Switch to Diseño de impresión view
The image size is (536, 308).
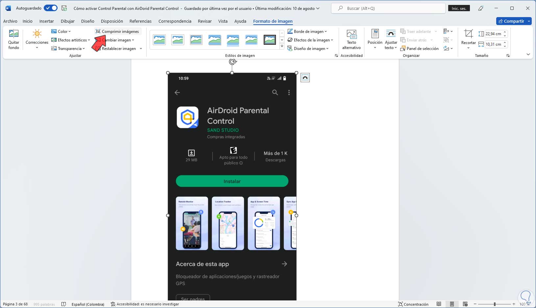click(x=452, y=304)
